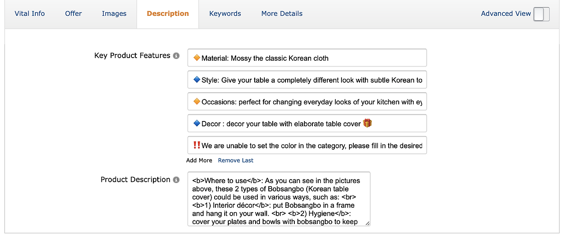564x235 pixels.
Task: Click the Add More link
Action: pyautogui.click(x=199, y=161)
